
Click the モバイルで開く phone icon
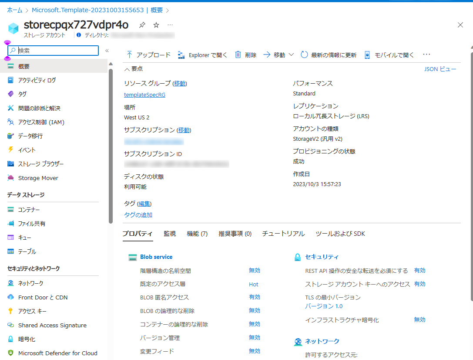367,55
